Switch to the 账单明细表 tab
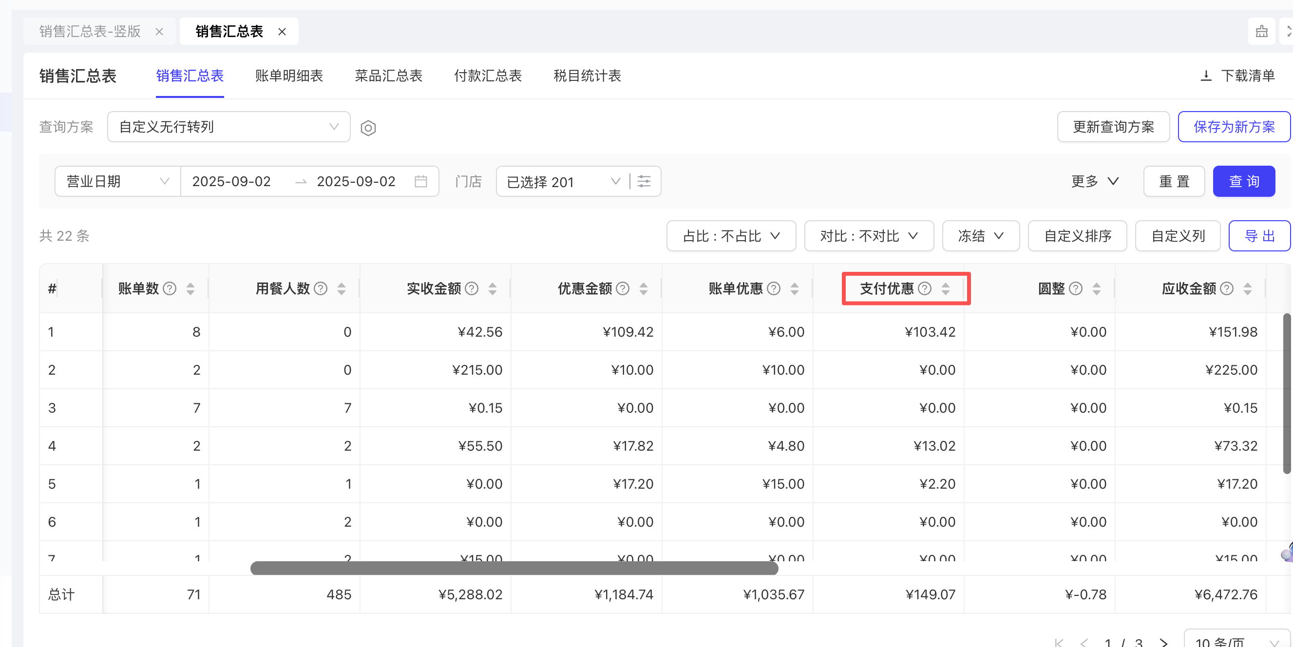 click(x=288, y=76)
